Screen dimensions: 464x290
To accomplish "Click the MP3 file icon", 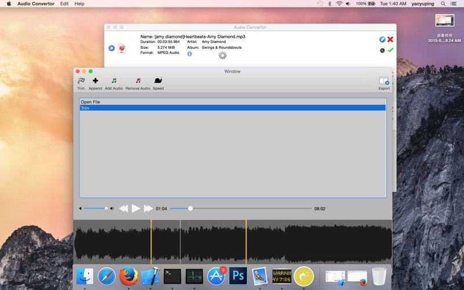I will click(122, 49).
